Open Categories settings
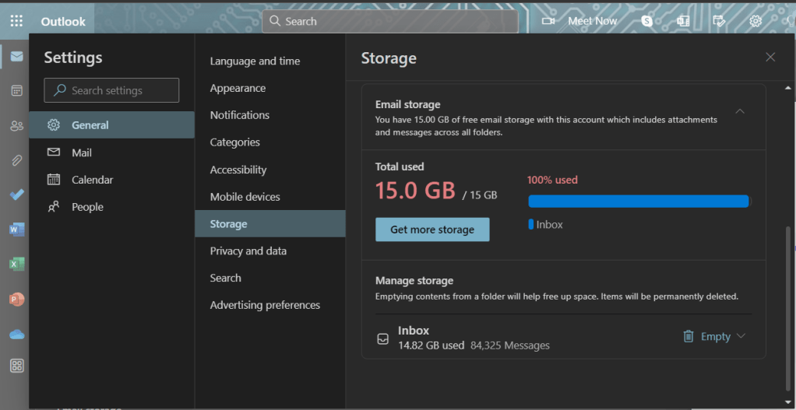 pos(270,142)
